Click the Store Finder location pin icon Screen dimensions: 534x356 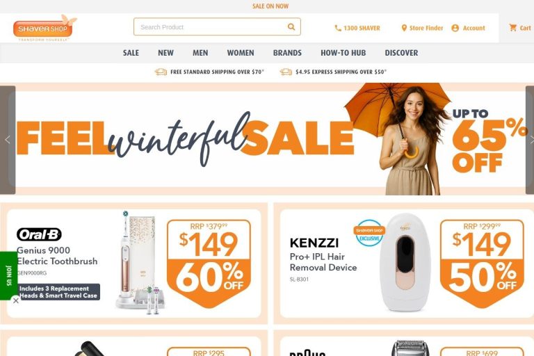(404, 28)
